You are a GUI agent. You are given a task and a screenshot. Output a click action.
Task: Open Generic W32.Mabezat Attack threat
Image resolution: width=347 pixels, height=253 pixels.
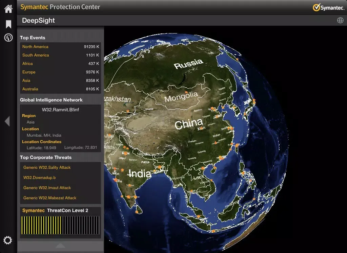tap(49, 198)
